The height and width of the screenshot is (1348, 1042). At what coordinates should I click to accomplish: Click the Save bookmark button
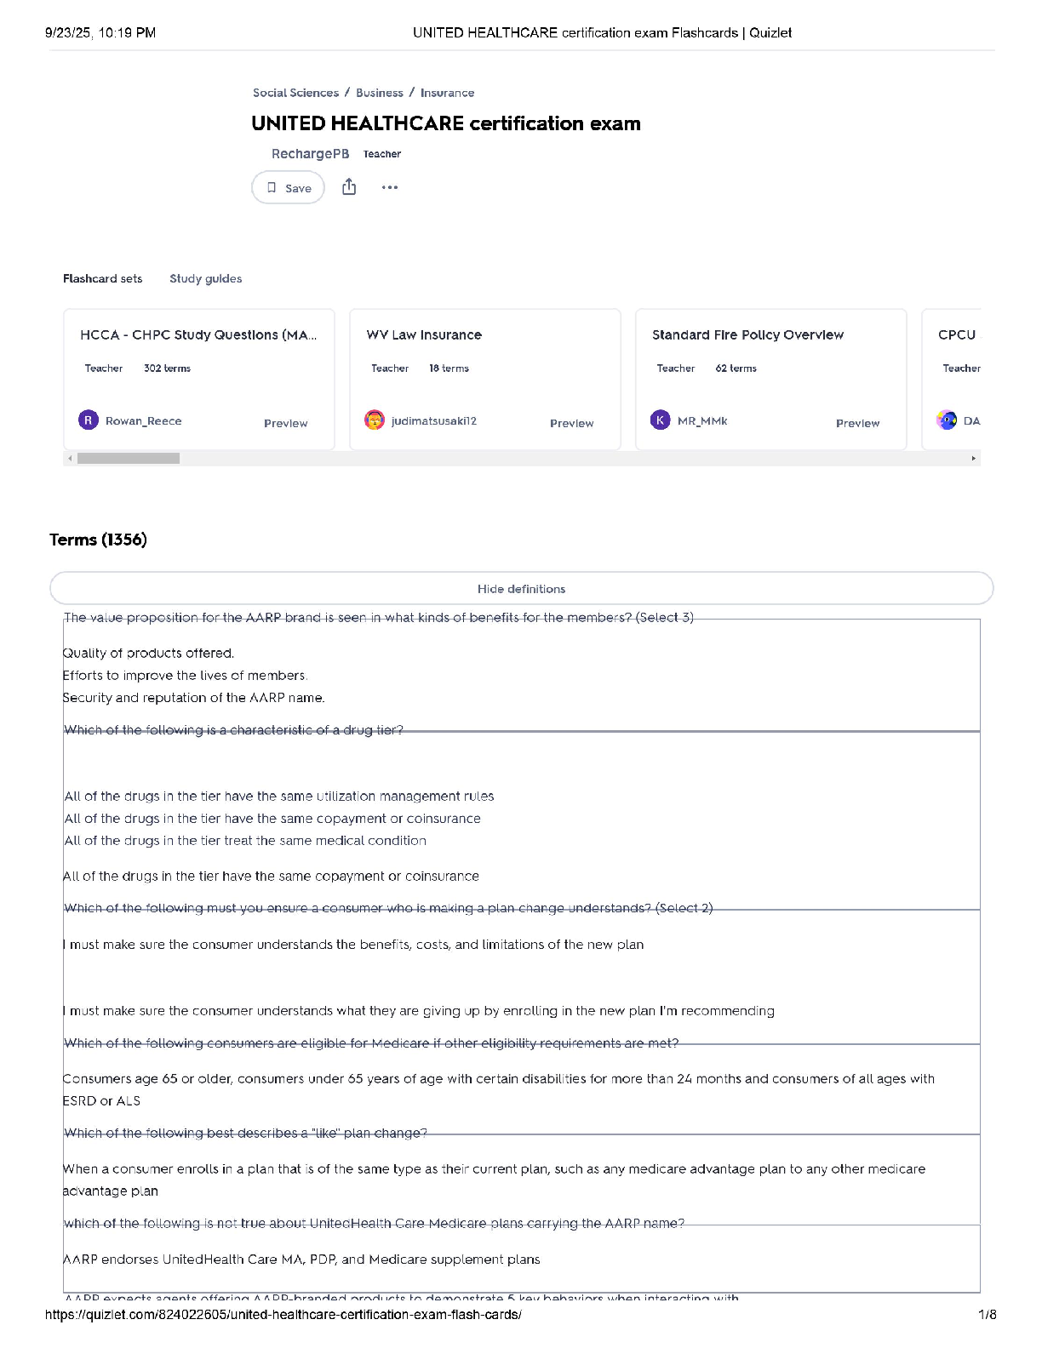289,188
